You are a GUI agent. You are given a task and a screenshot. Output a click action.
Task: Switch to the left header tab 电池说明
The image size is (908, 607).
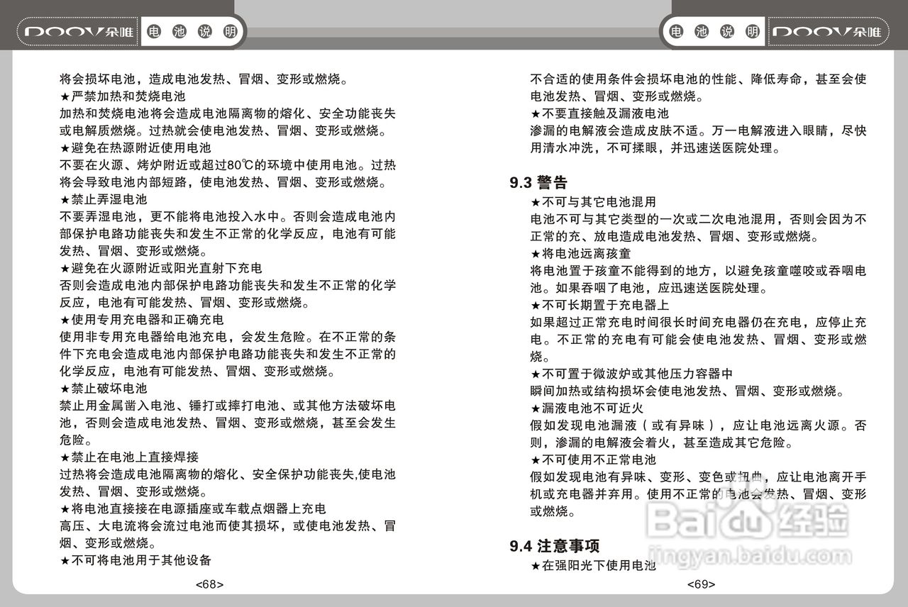(x=192, y=30)
